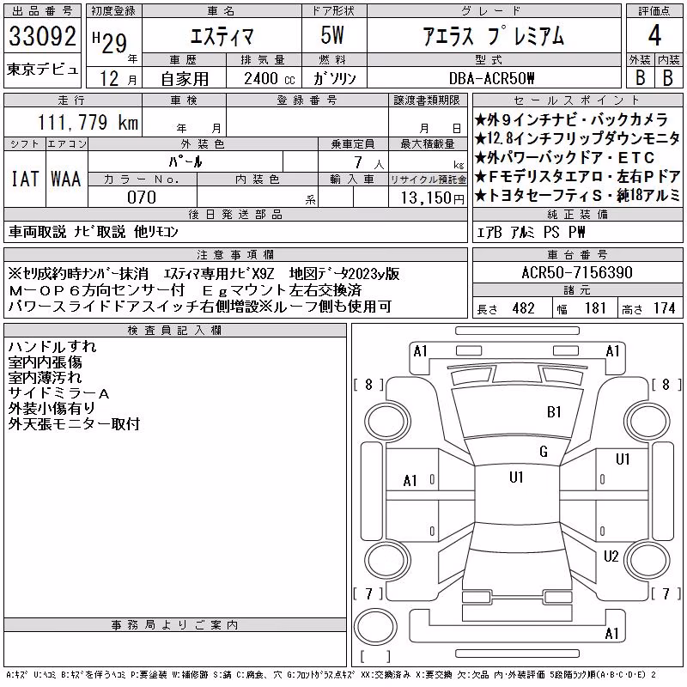Click the "A1" mark beside the rear bumper
The image size is (687, 687).
coord(612,633)
